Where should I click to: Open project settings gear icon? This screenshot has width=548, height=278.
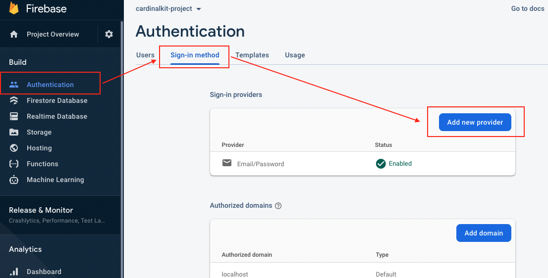(x=109, y=34)
